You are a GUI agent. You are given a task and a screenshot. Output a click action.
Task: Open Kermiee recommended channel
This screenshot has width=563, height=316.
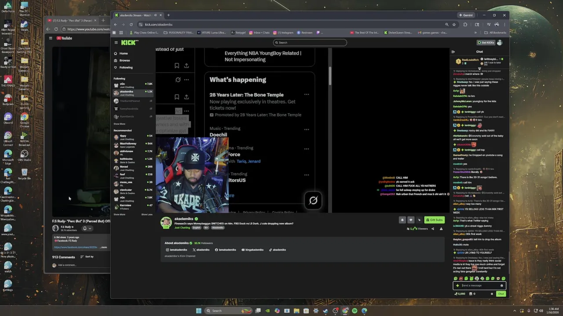click(133, 206)
